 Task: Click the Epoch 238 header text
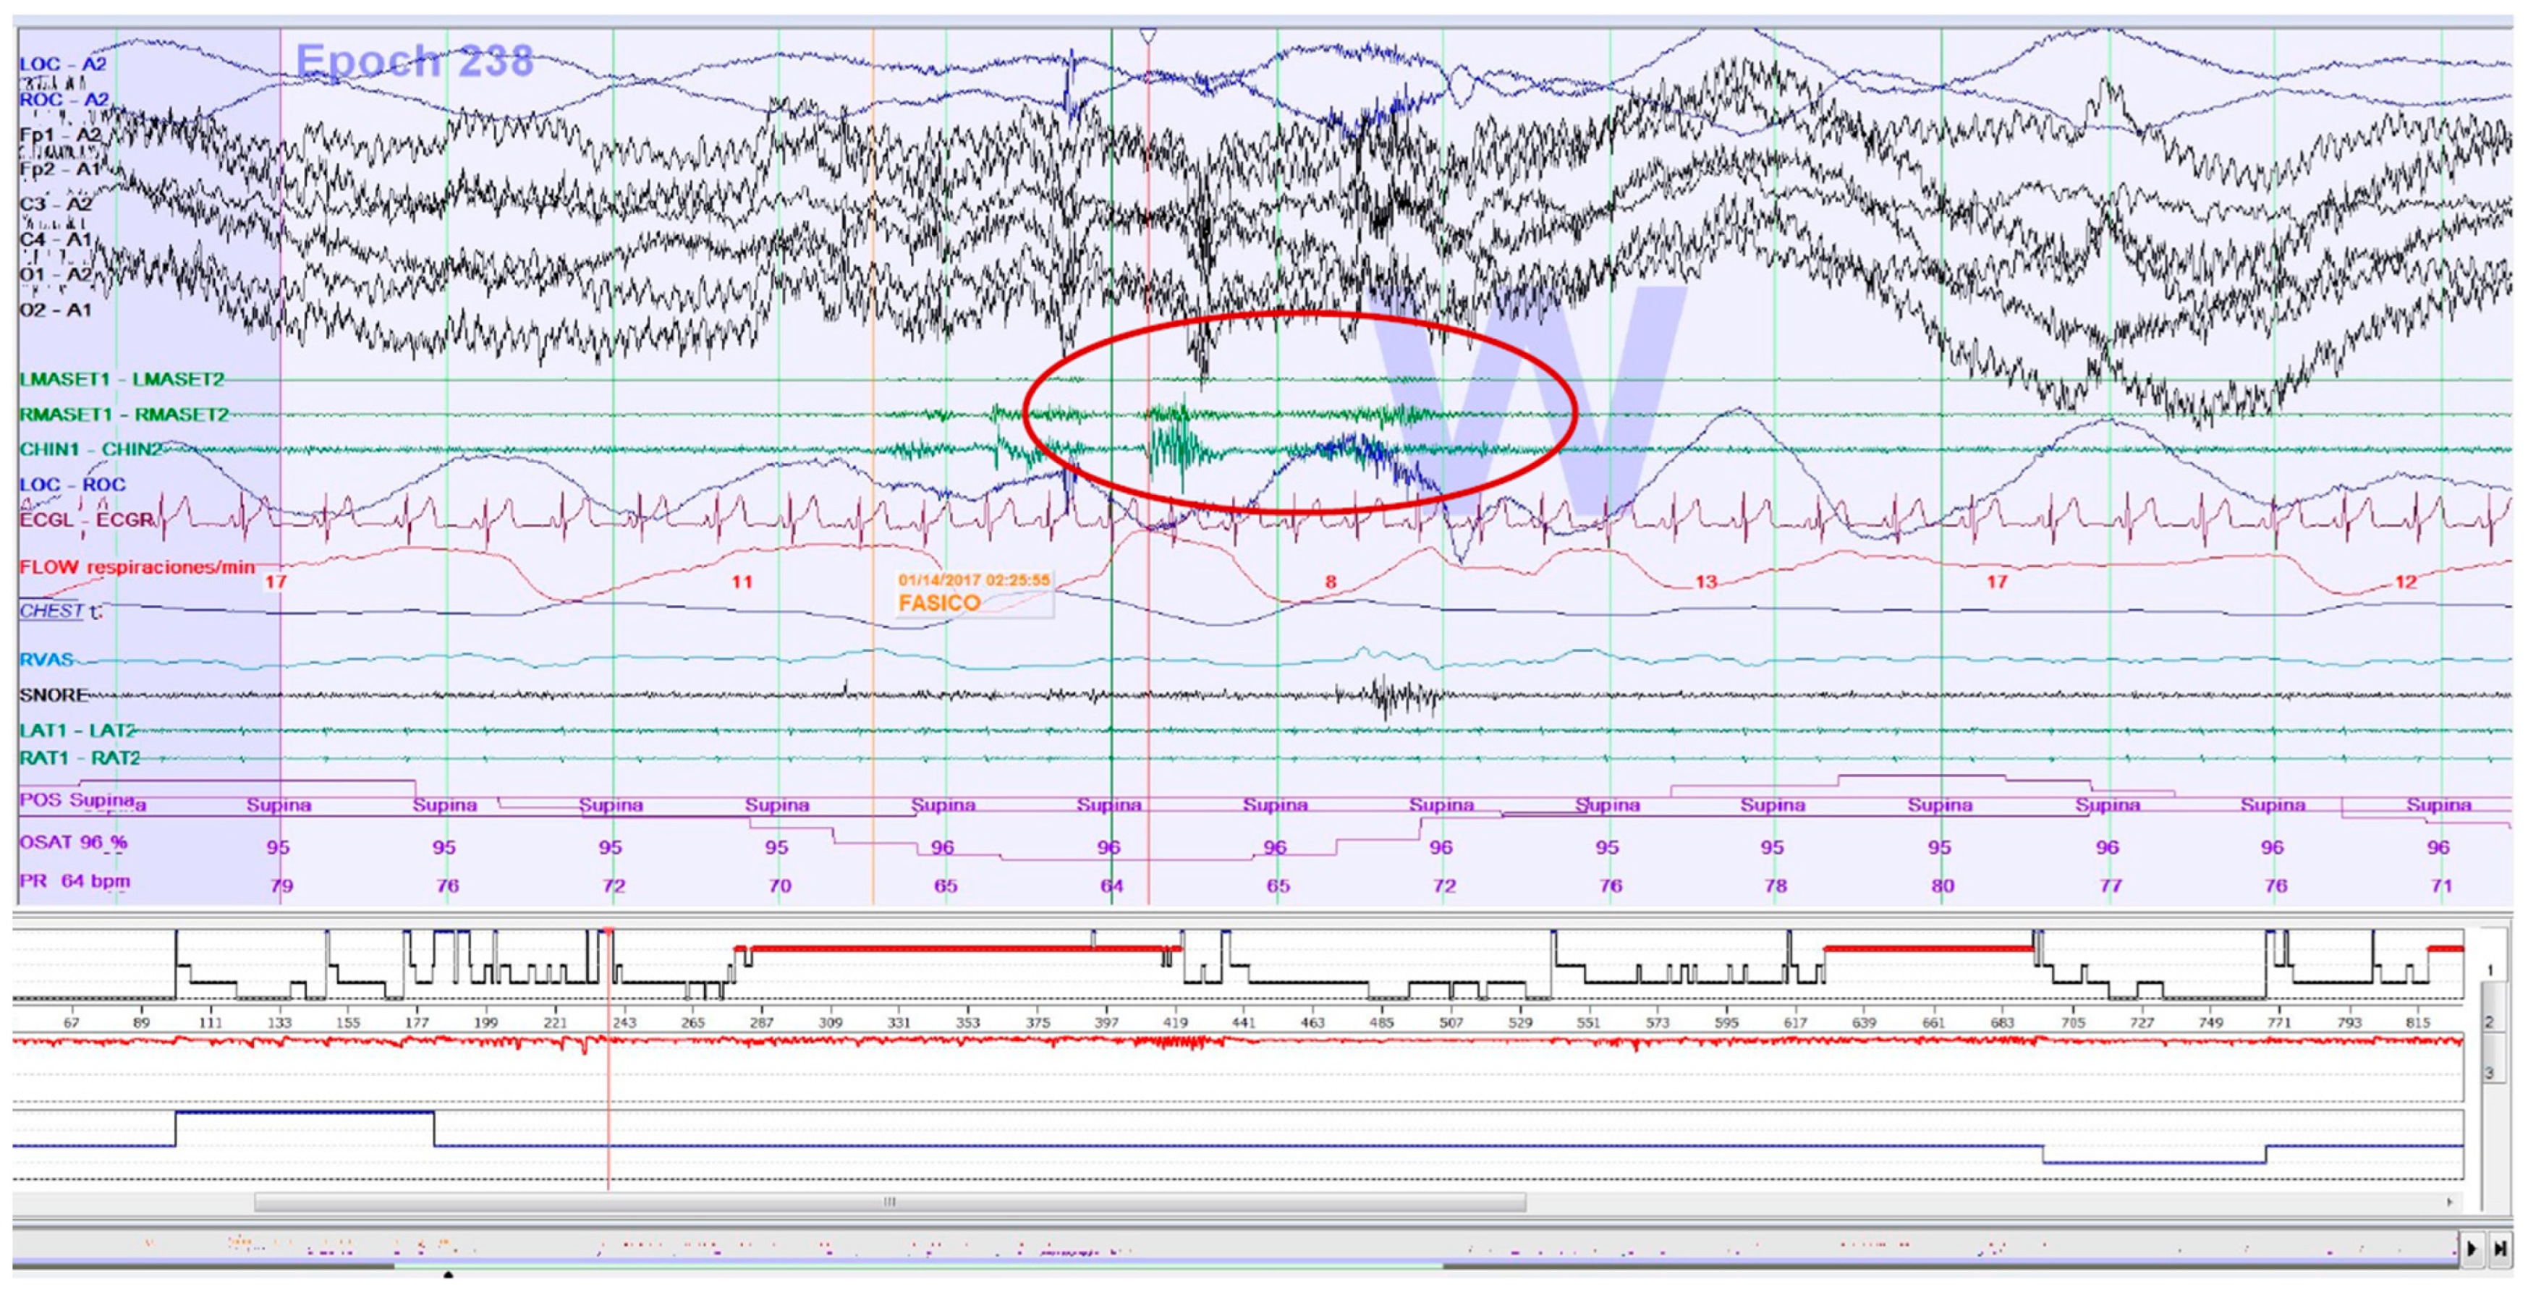point(414,61)
